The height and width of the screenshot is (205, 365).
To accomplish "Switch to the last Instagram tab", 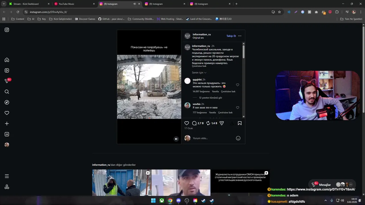I will point(210,4).
